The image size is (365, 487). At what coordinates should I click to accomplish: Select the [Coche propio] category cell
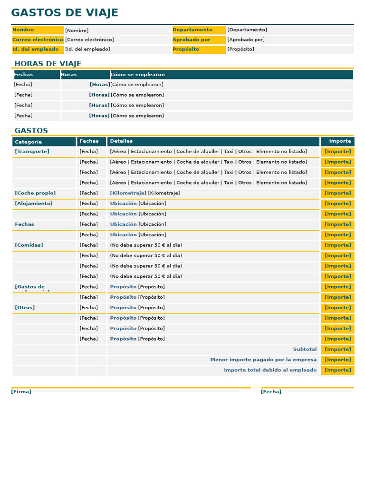(x=44, y=193)
